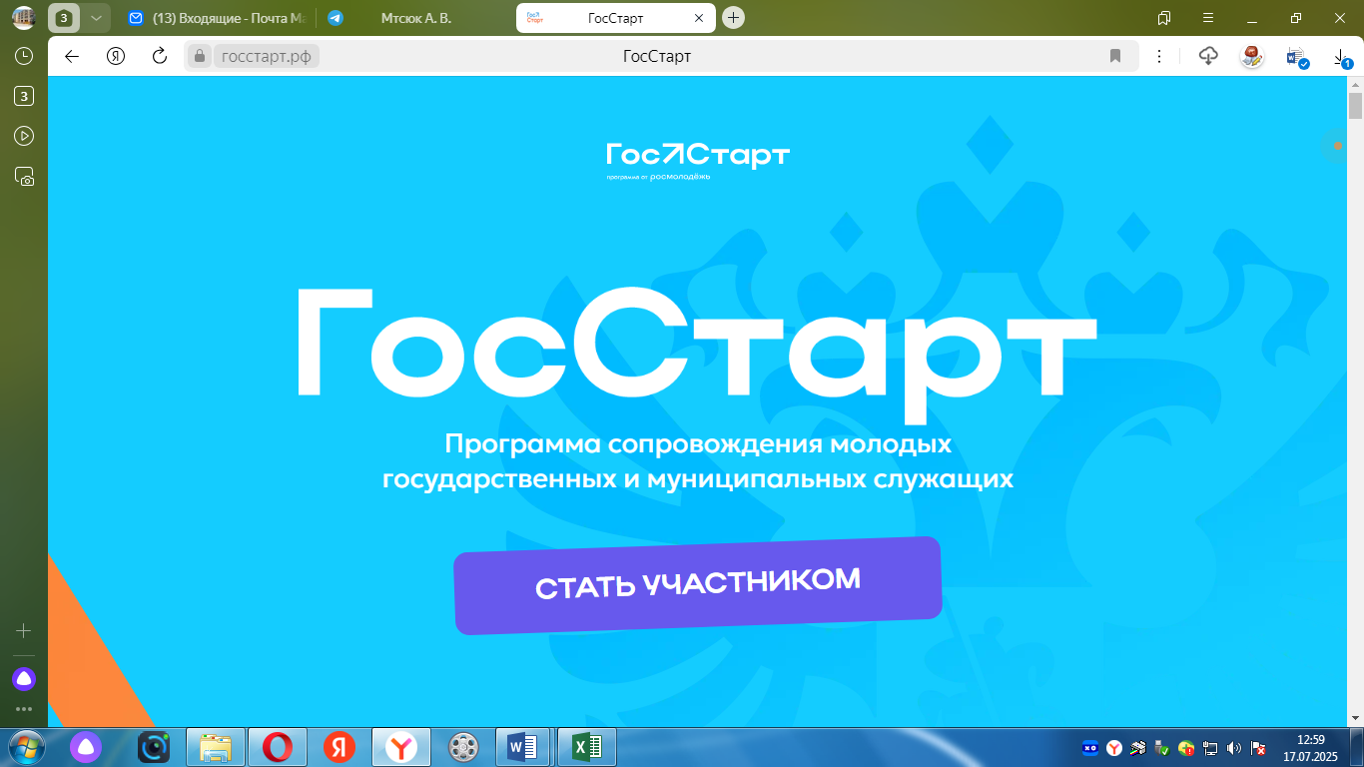Launch Alice assistant in the sidebar
The width and height of the screenshot is (1364, 767).
[24, 679]
